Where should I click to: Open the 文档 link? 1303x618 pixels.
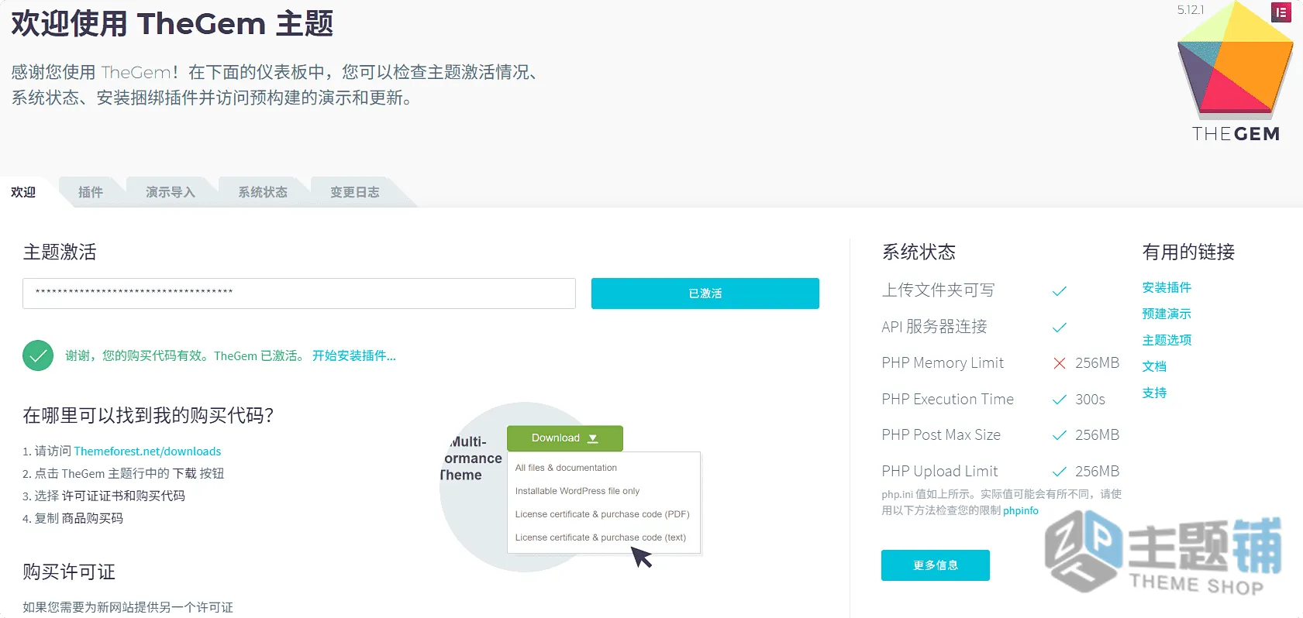coord(1154,366)
